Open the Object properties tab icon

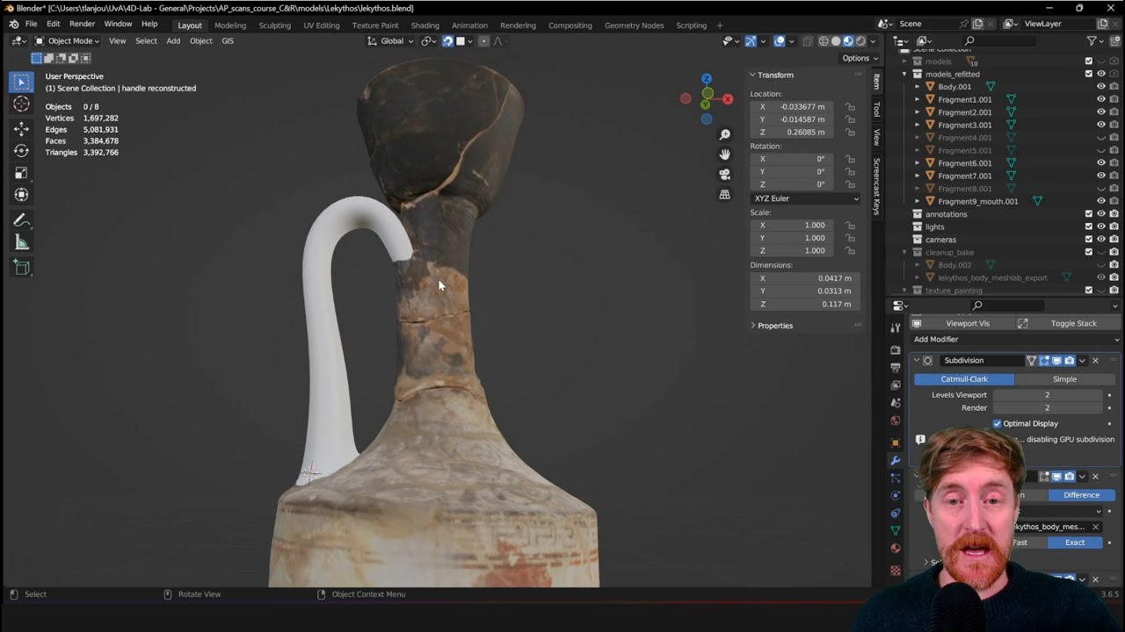click(x=896, y=442)
